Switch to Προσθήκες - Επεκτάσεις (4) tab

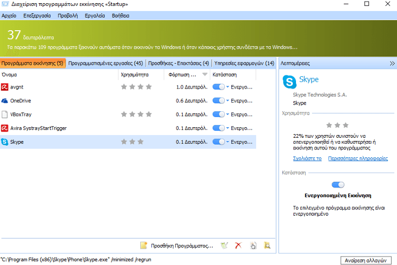click(x=179, y=64)
